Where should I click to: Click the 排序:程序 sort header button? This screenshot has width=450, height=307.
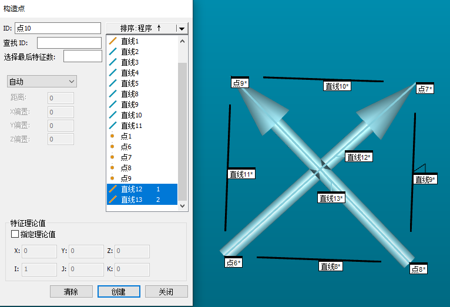coord(141,28)
